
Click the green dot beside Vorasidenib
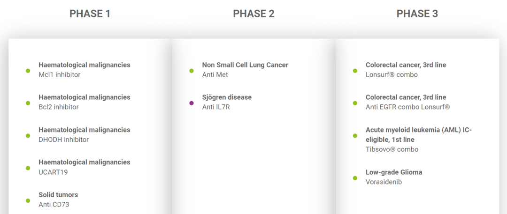pyautogui.click(x=355, y=178)
